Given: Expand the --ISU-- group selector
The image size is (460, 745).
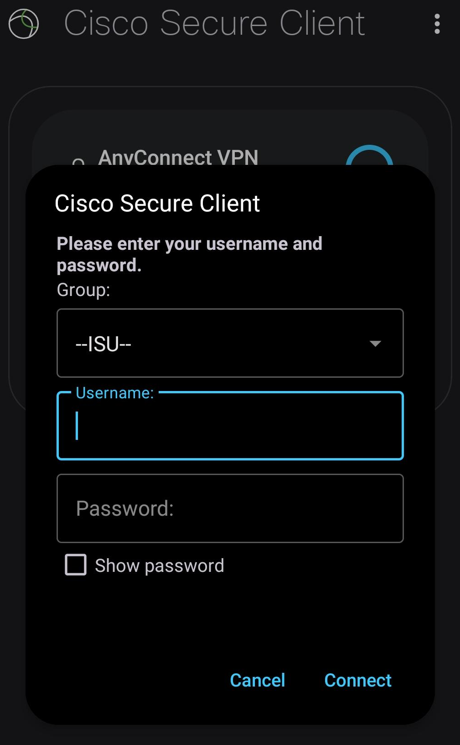Looking at the screenshot, I should pyautogui.click(x=230, y=343).
